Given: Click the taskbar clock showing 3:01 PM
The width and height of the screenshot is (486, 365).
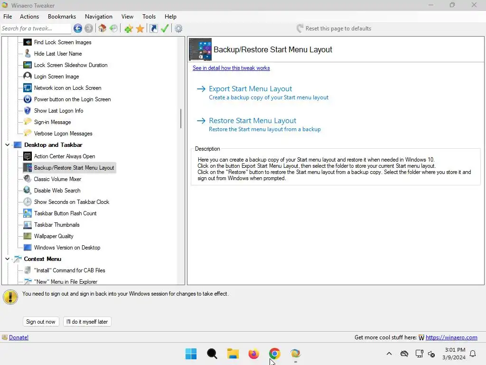Looking at the screenshot, I should (454, 354).
